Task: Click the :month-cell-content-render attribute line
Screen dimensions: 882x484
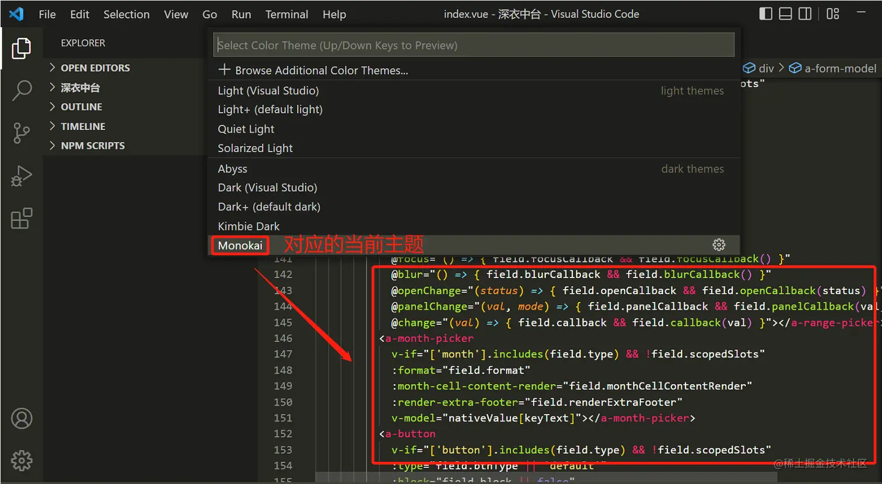Action: 572,386
